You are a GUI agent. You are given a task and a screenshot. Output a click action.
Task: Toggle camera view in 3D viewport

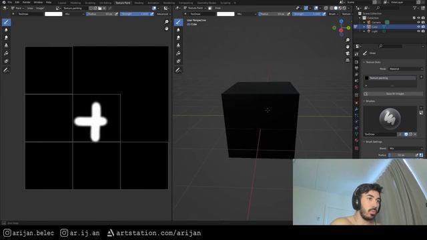click(x=348, y=53)
